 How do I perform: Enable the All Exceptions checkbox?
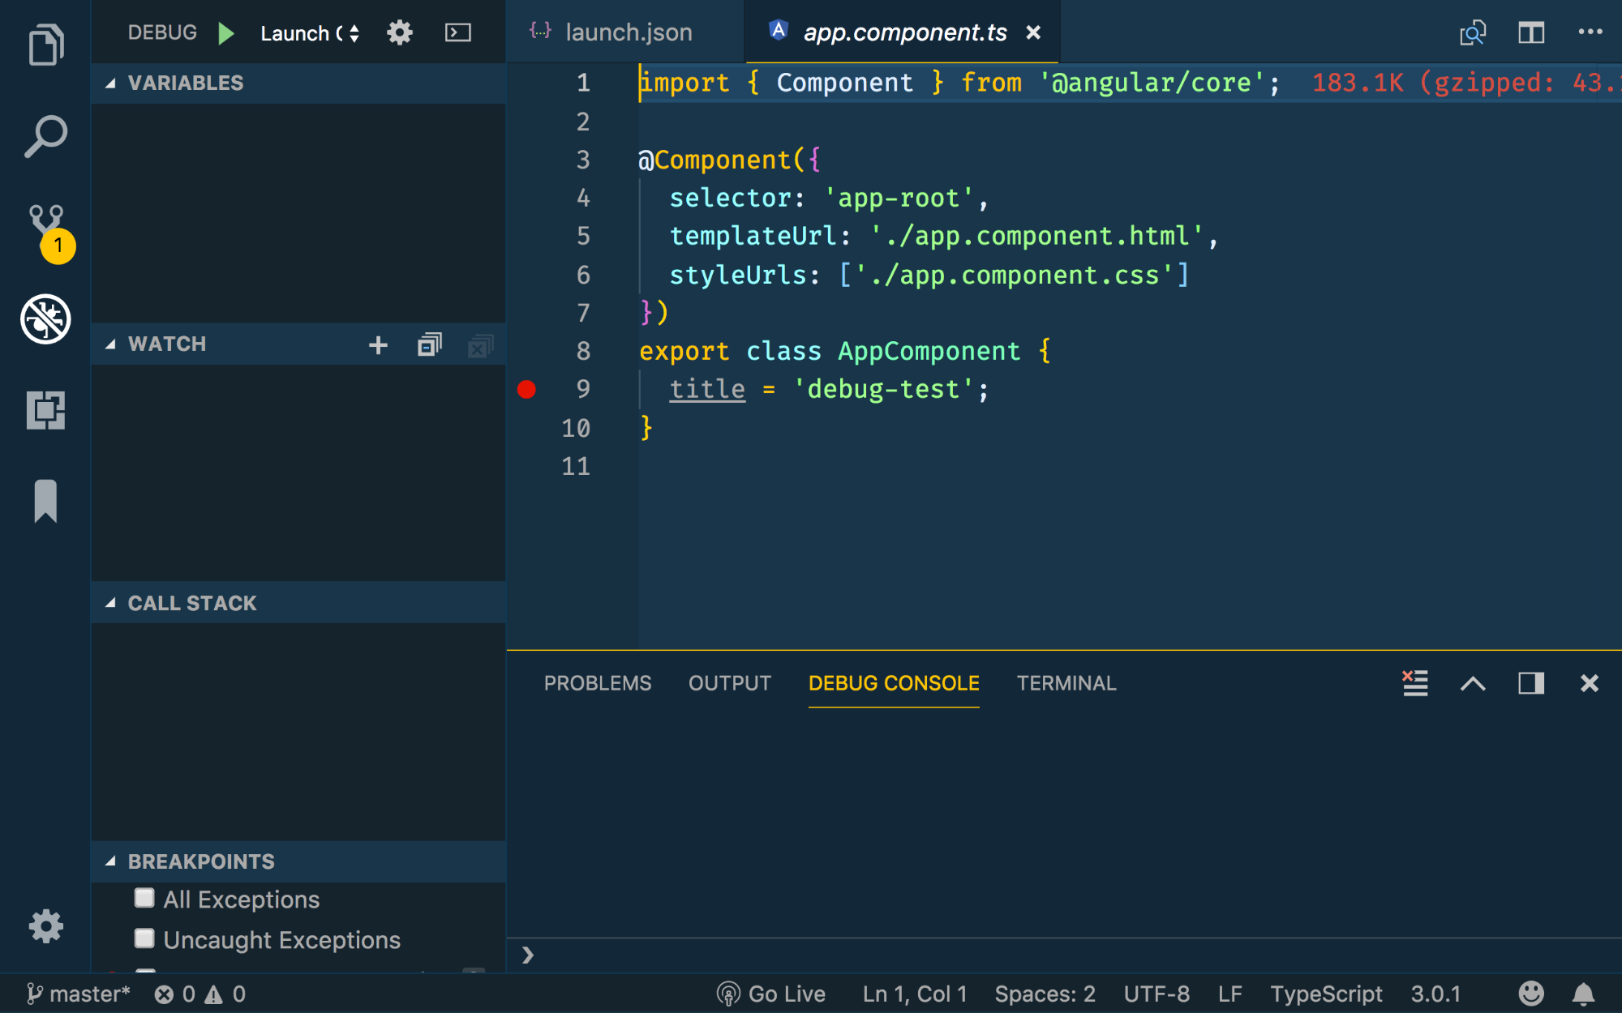pyautogui.click(x=144, y=898)
